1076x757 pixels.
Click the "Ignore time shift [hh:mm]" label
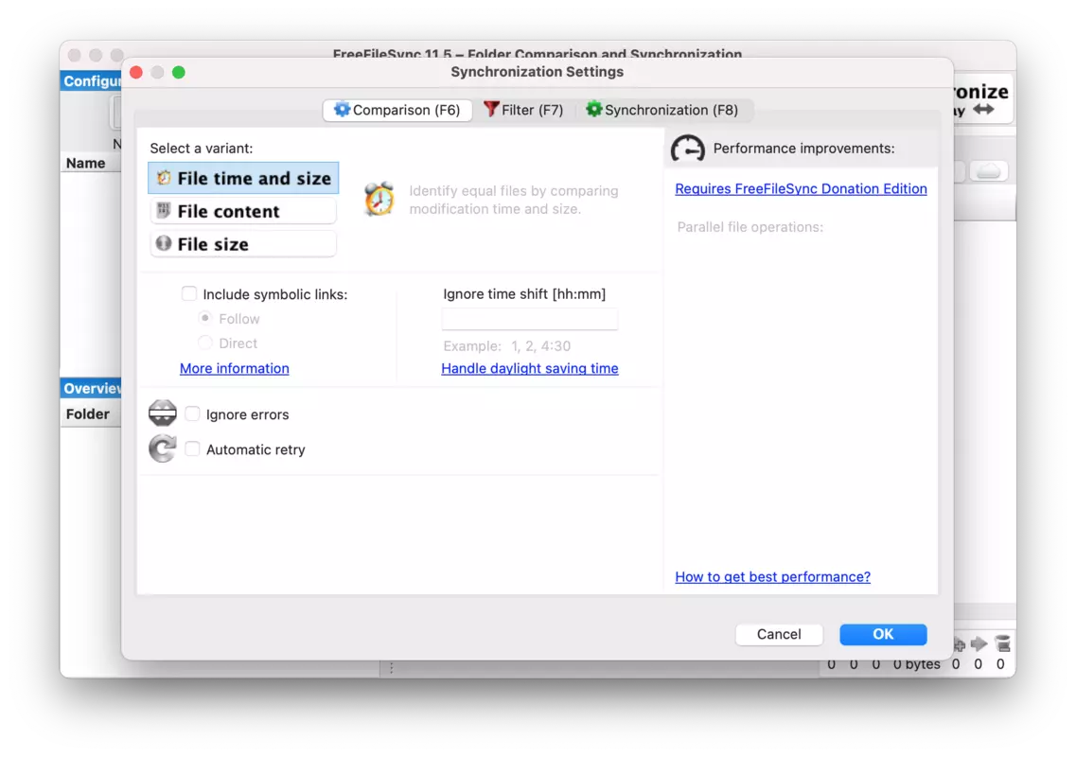(x=524, y=293)
